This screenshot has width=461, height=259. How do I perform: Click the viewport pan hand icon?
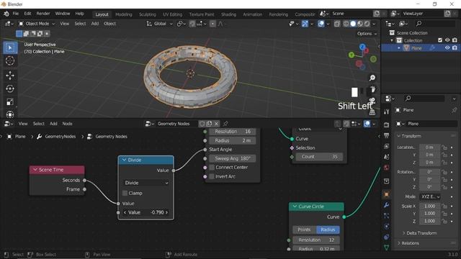coord(373,89)
